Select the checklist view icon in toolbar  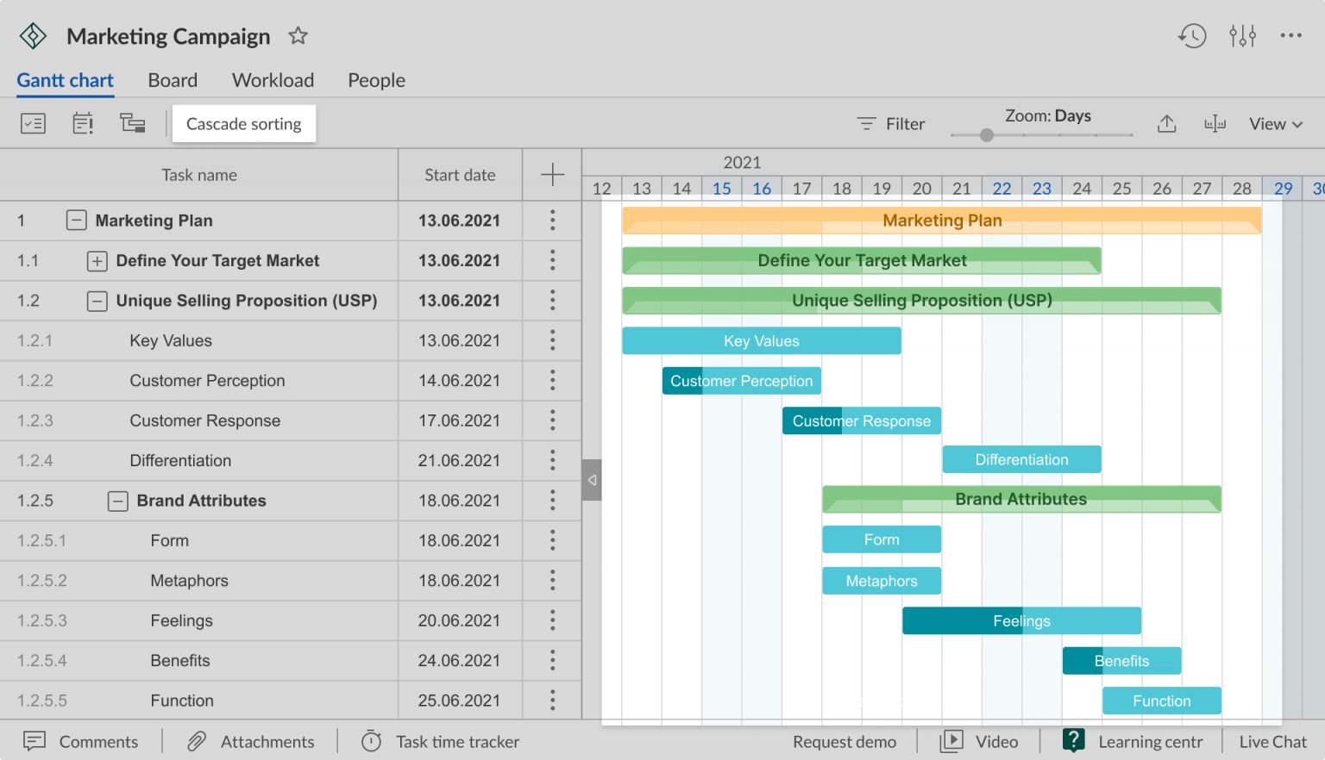(34, 123)
